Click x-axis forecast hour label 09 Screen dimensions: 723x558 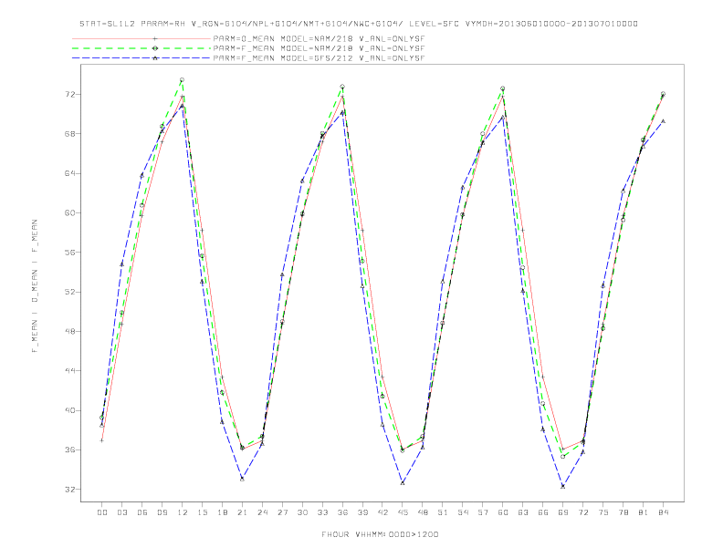pyautogui.click(x=162, y=512)
